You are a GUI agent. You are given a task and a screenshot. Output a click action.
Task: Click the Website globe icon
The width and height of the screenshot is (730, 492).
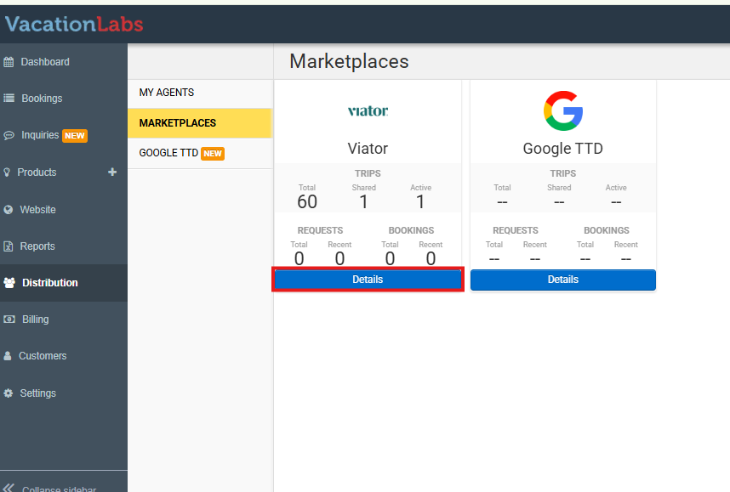[9, 210]
